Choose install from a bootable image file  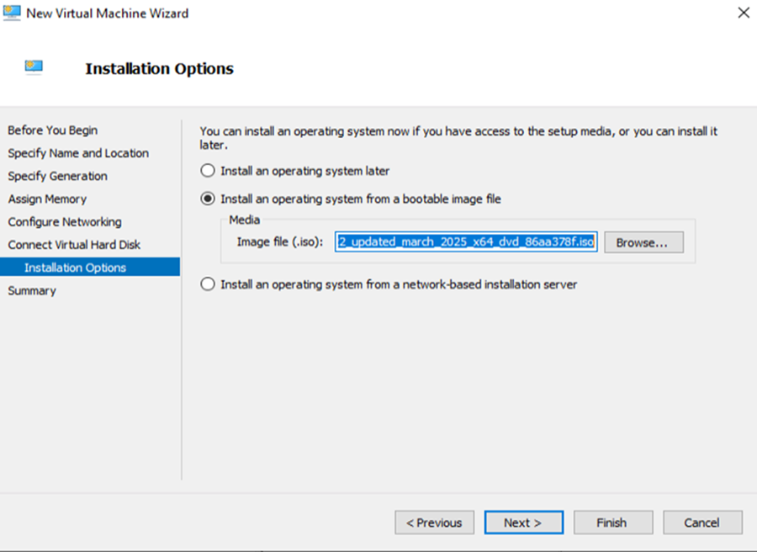click(208, 199)
